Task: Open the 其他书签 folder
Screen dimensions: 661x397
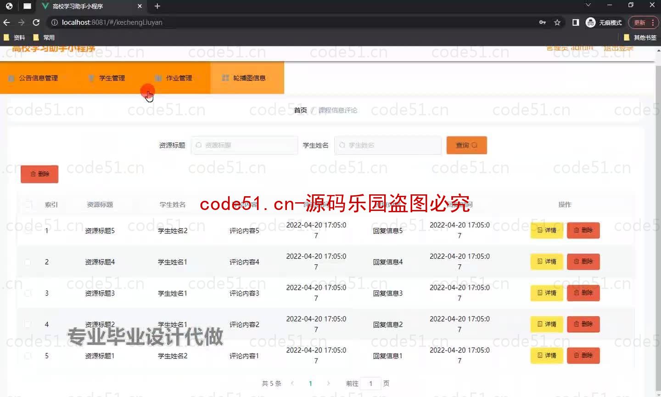Action: coord(640,37)
